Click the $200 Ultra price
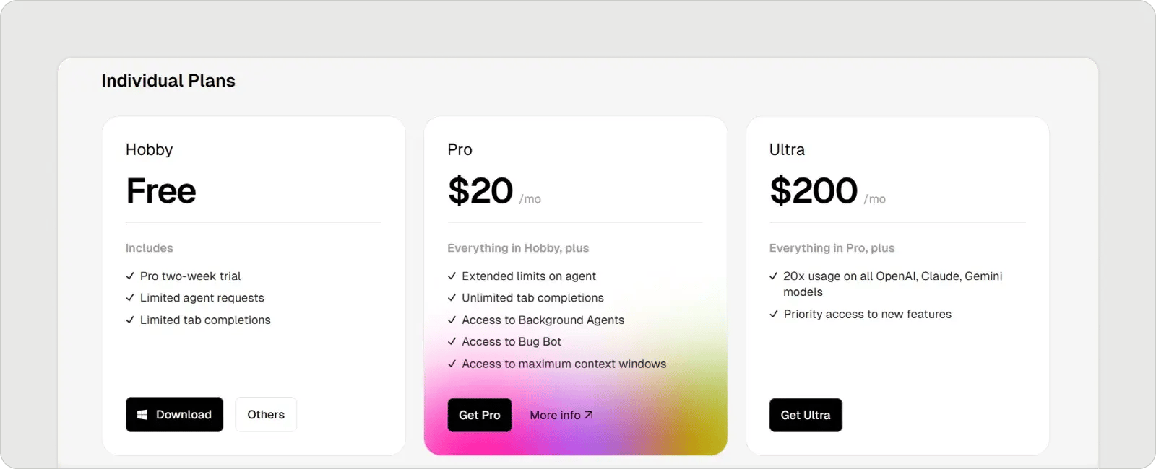Screen dimensions: 1156x469 pyautogui.click(x=814, y=191)
